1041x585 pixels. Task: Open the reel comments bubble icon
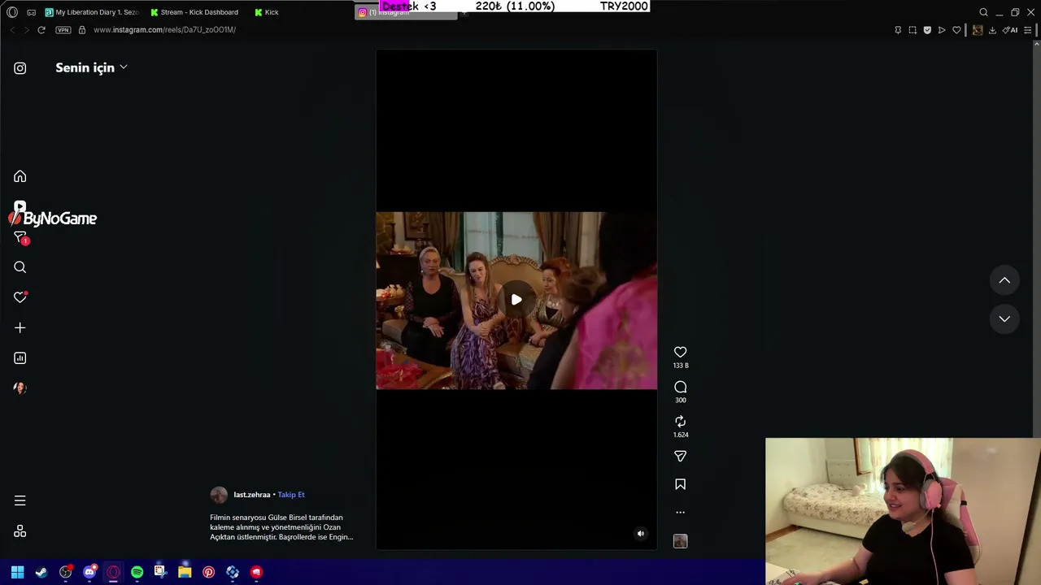point(681,387)
